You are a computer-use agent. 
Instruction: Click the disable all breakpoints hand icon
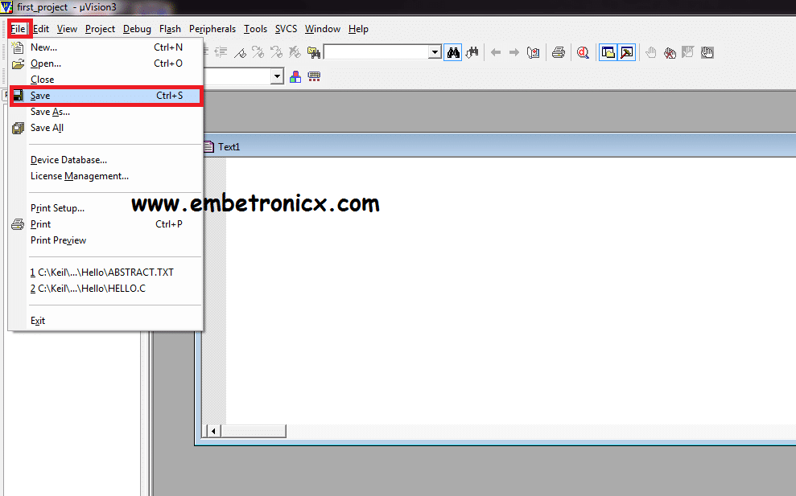707,52
